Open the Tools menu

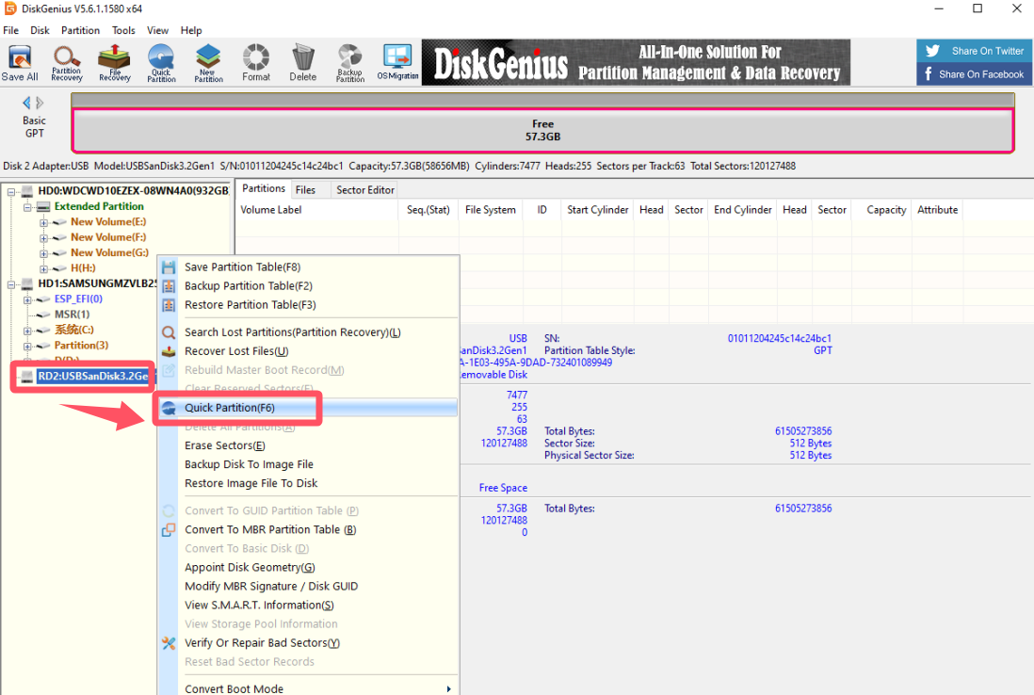pyautogui.click(x=123, y=30)
